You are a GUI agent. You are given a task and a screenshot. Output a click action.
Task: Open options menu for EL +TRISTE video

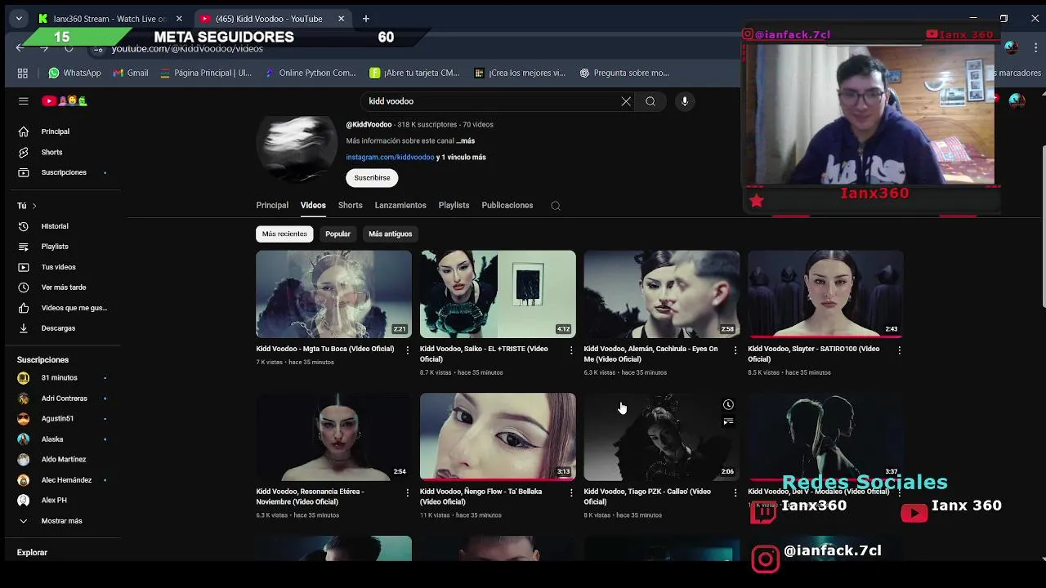pyautogui.click(x=571, y=350)
